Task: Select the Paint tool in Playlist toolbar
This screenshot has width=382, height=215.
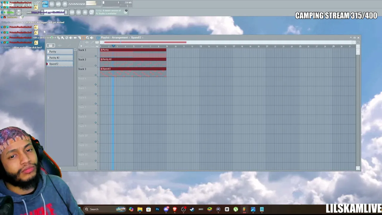Action: click(62, 38)
